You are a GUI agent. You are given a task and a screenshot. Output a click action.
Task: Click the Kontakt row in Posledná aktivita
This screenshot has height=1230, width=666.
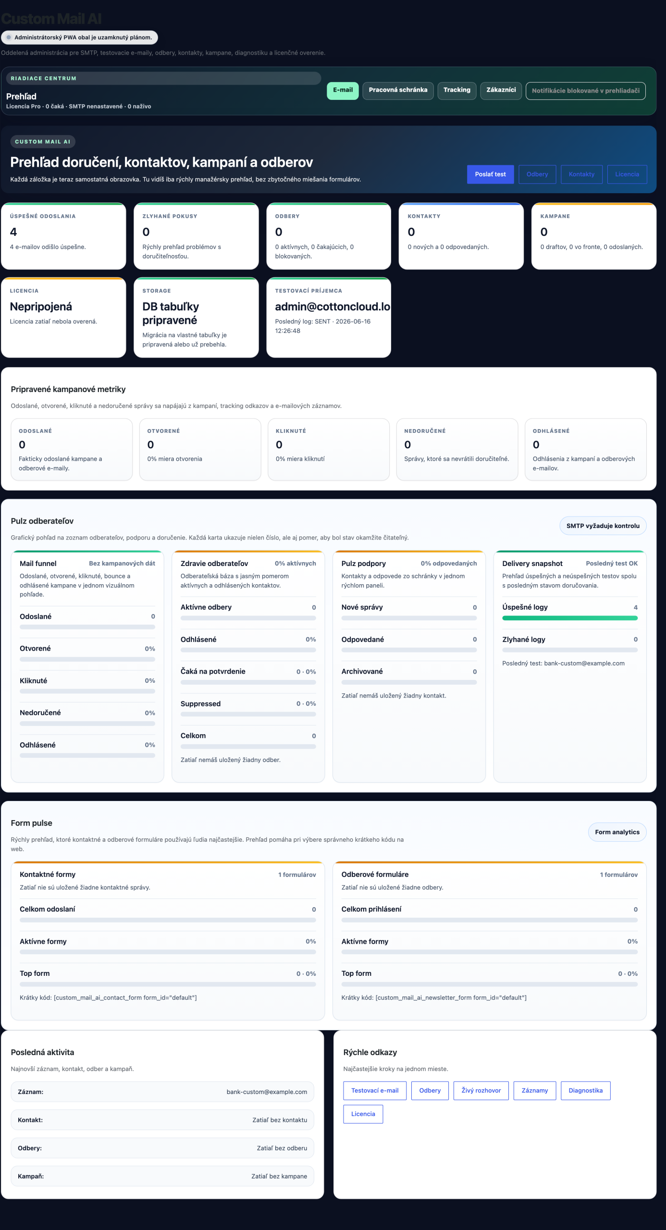point(162,1120)
